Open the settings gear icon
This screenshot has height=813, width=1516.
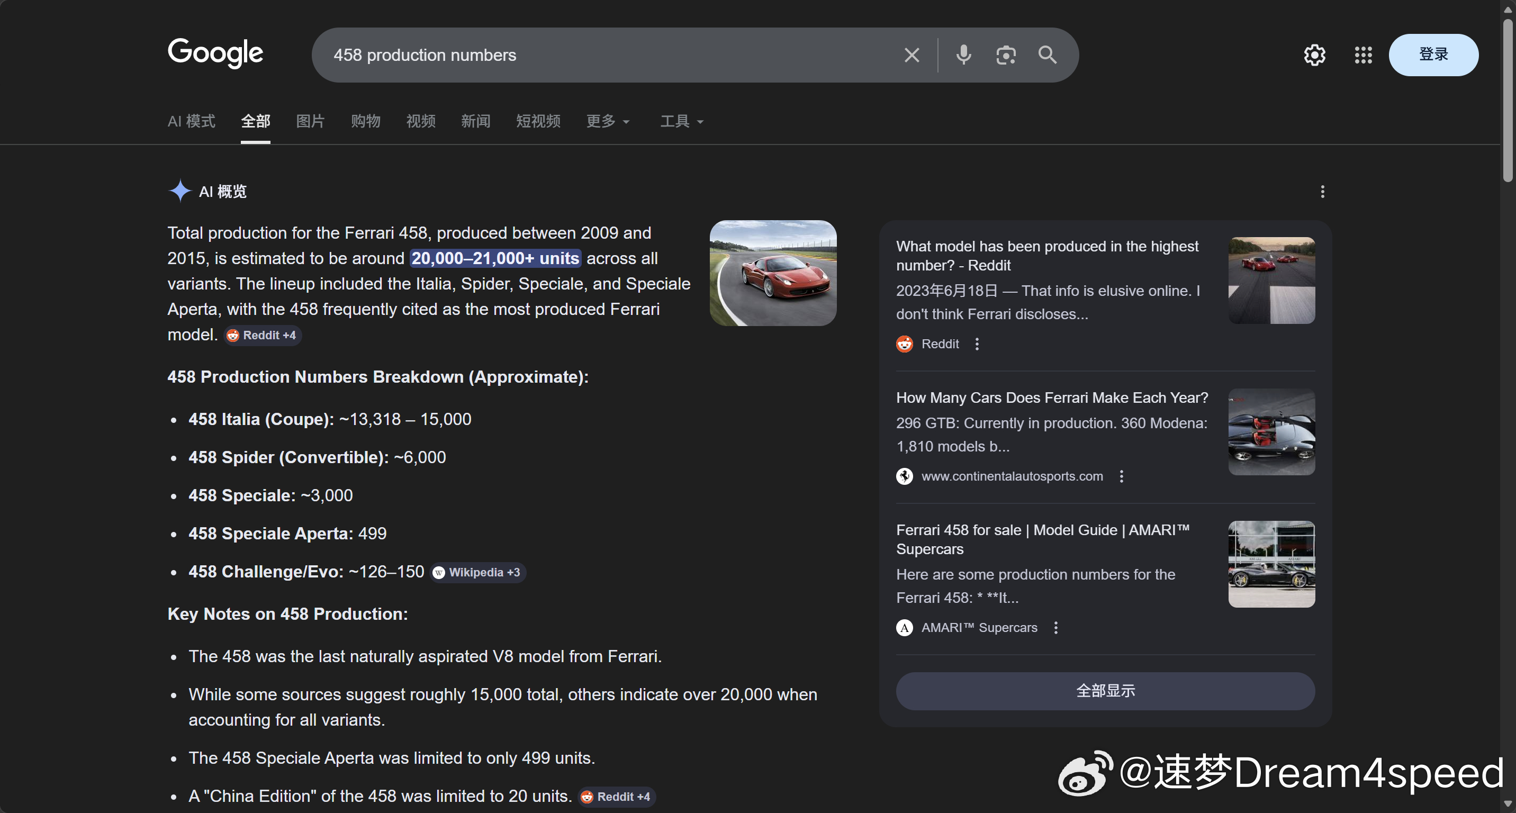[1314, 55]
